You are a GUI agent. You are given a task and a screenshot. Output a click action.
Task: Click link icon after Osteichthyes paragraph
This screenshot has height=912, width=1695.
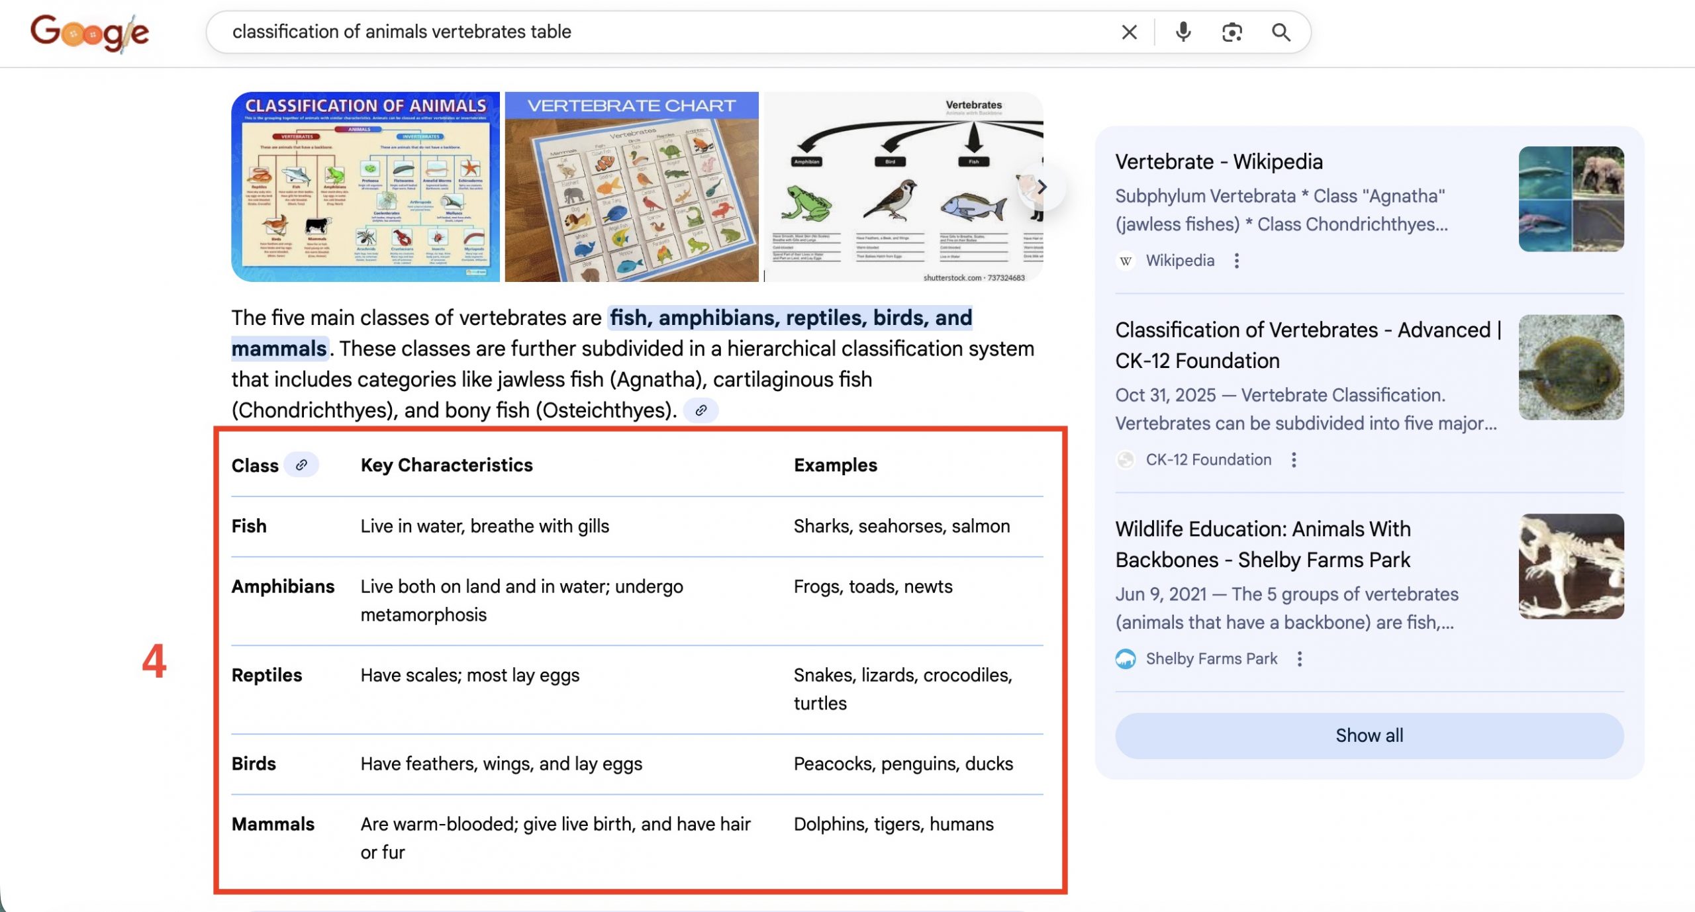click(701, 410)
